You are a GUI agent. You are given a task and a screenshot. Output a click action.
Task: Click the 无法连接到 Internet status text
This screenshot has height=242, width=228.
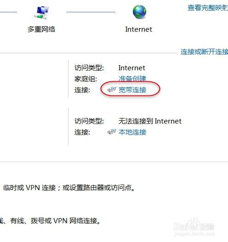click(x=150, y=121)
